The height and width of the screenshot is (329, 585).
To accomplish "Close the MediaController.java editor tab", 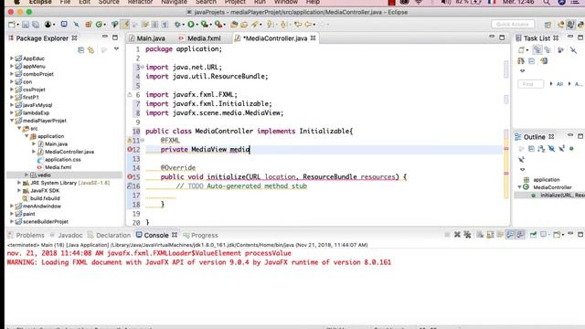I will tap(313, 38).
